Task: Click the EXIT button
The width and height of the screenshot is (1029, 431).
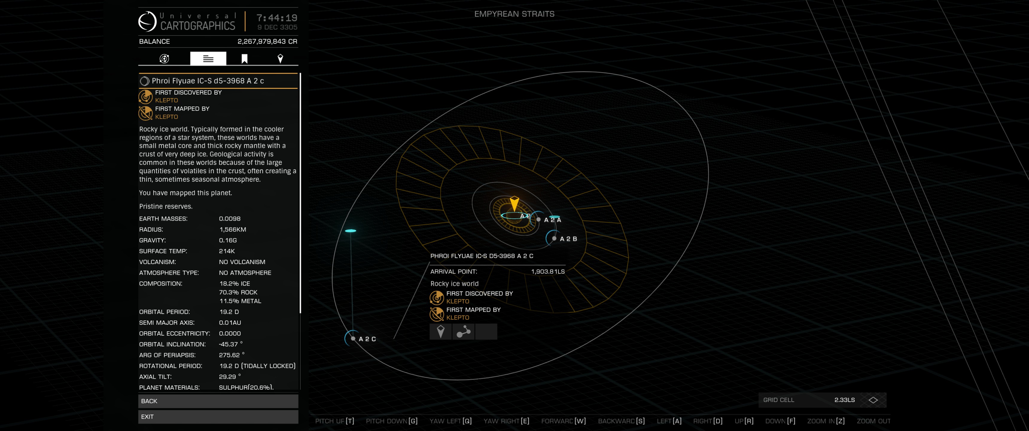Action: coord(218,417)
